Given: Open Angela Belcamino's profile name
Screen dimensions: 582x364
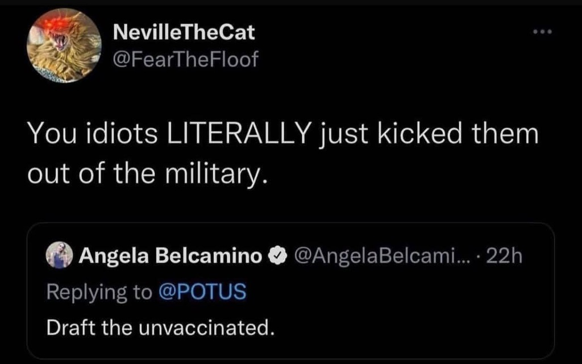Looking at the screenshot, I should [x=171, y=256].
